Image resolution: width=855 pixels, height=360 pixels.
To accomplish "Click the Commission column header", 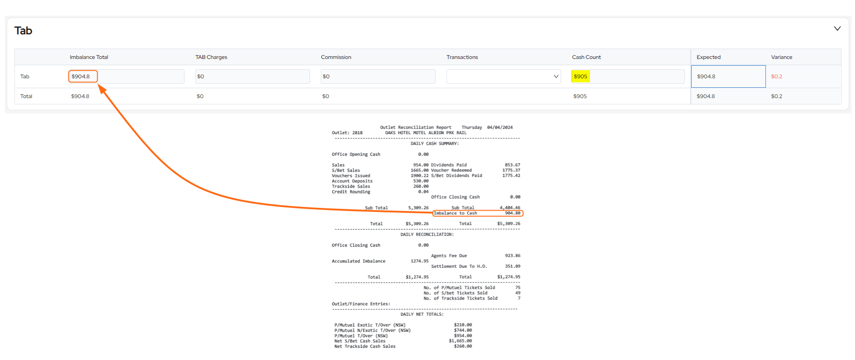I will [x=336, y=57].
